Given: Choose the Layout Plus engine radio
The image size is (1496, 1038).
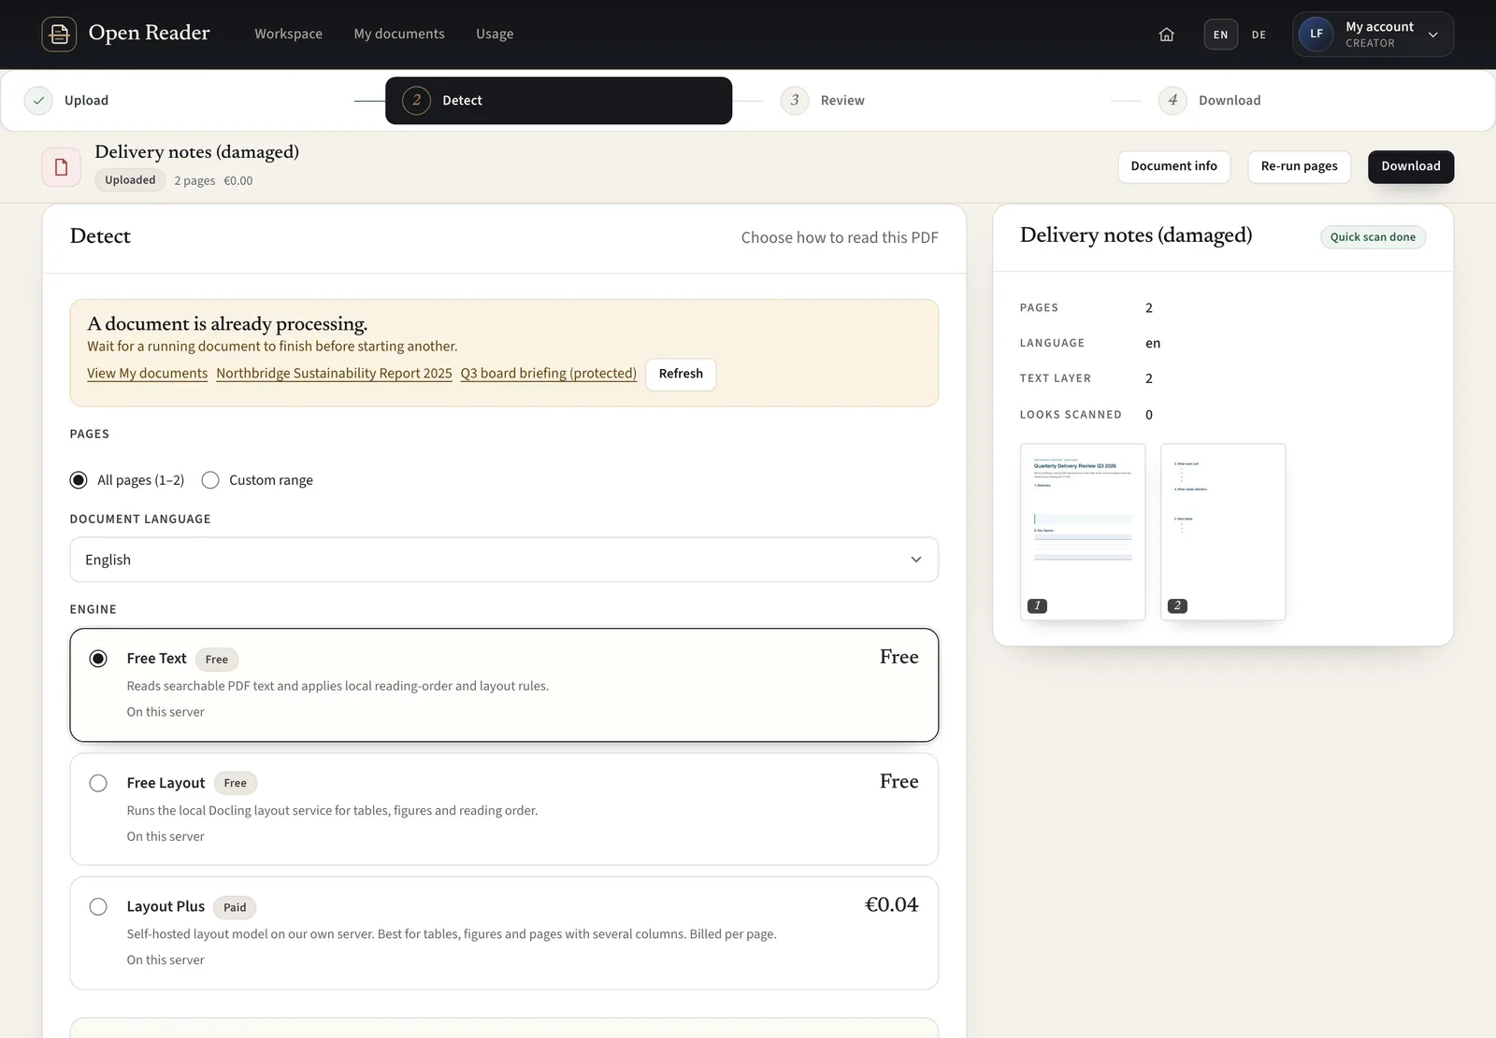Looking at the screenshot, I should [x=98, y=906].
